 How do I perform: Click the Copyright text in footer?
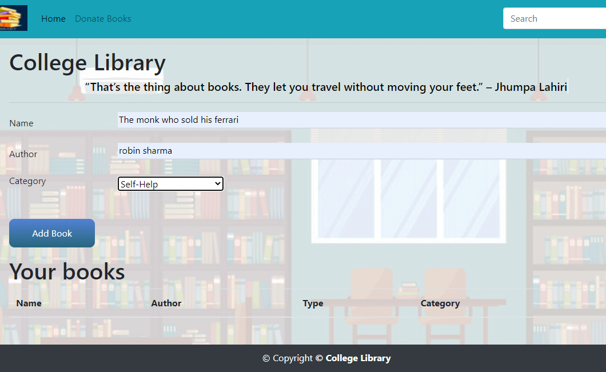(x=288, y=358)
